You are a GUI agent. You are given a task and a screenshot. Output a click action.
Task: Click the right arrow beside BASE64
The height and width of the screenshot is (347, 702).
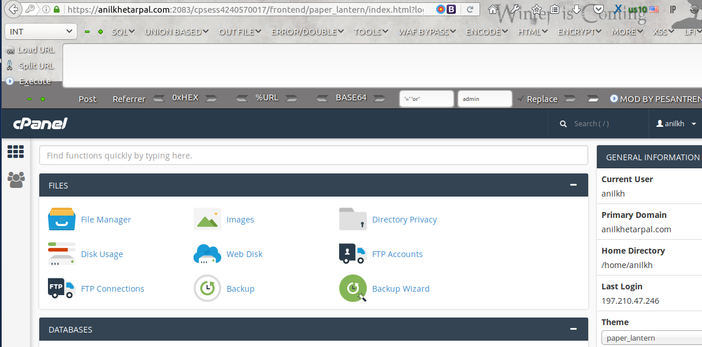pyautogui.click(x=379, y=99)
